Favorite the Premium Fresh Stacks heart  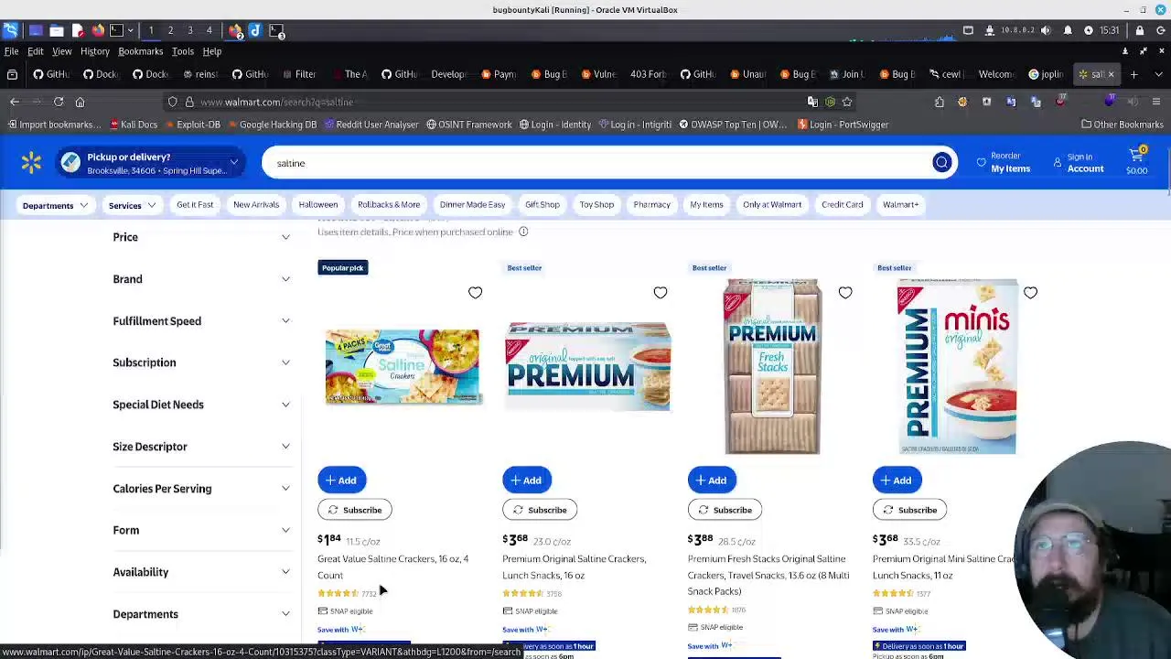[845, 293]
